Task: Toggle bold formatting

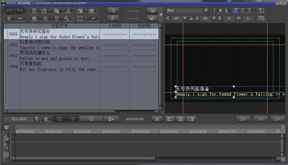Action: tap(220, 11)
